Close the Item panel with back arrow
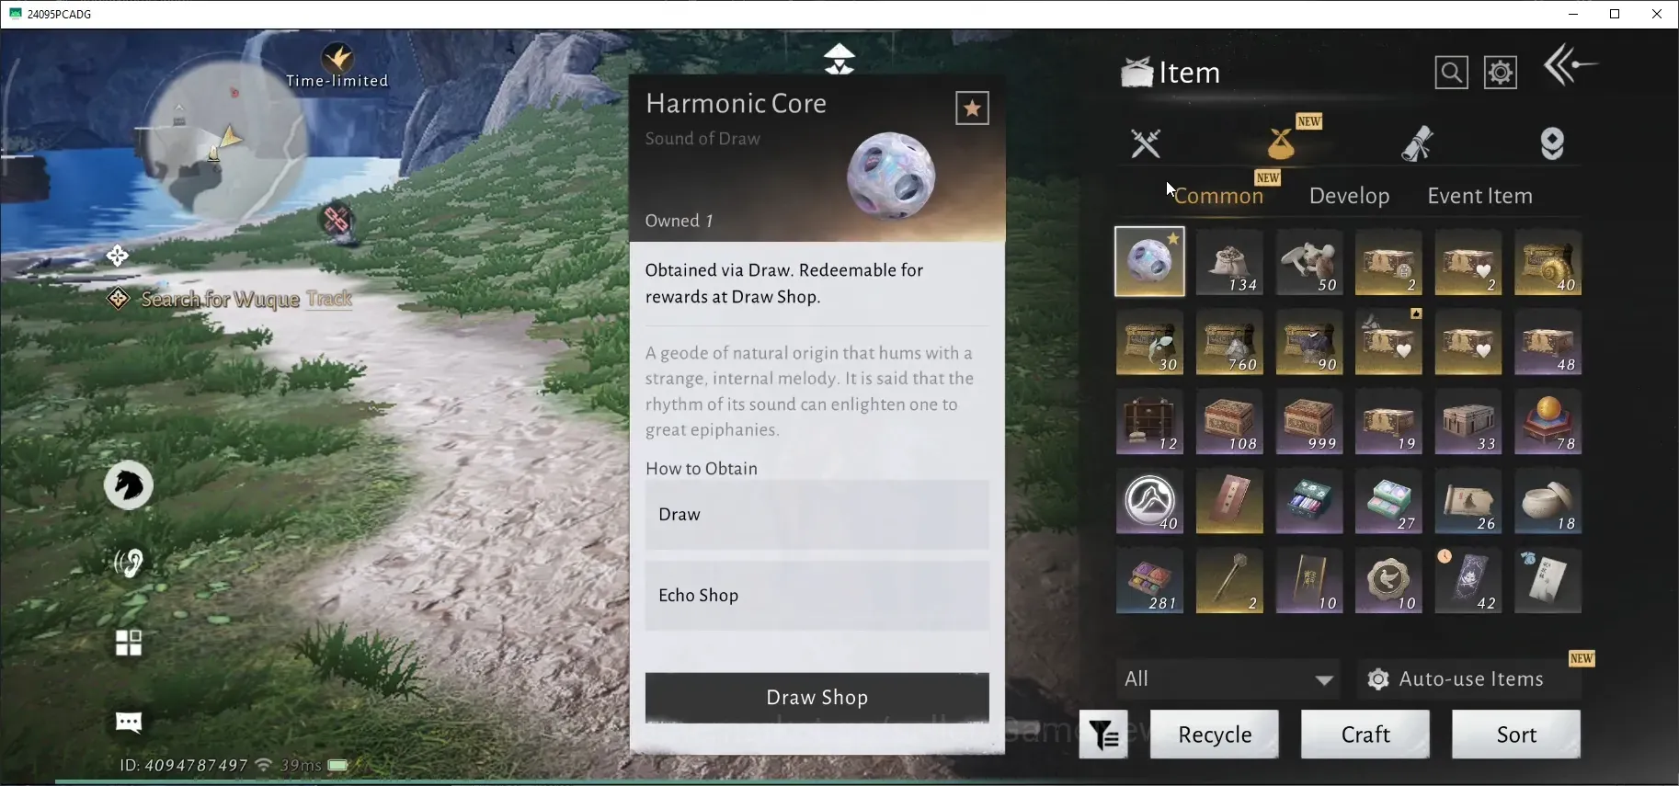The image size is (1679, 786). (x=1570, y=65)
